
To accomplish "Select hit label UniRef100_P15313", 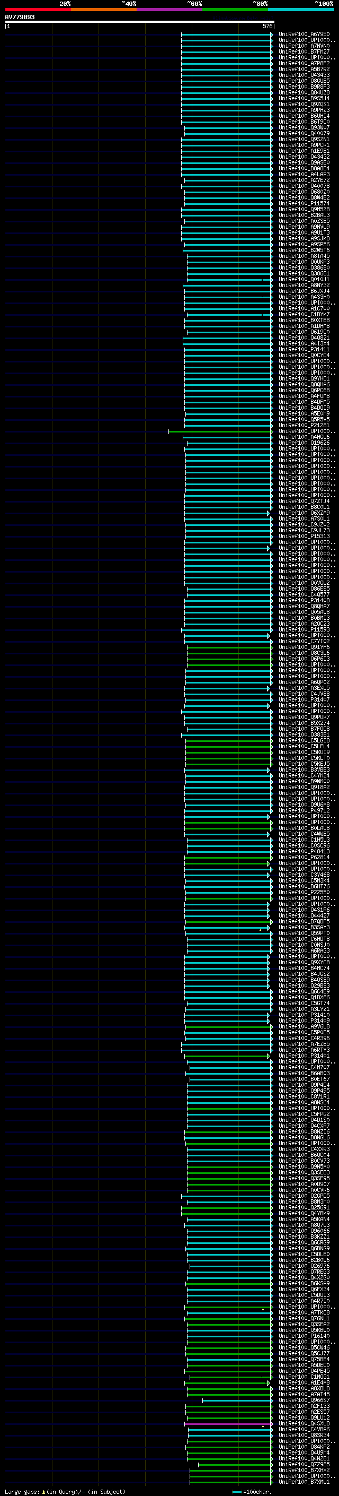I will point(304,536).
